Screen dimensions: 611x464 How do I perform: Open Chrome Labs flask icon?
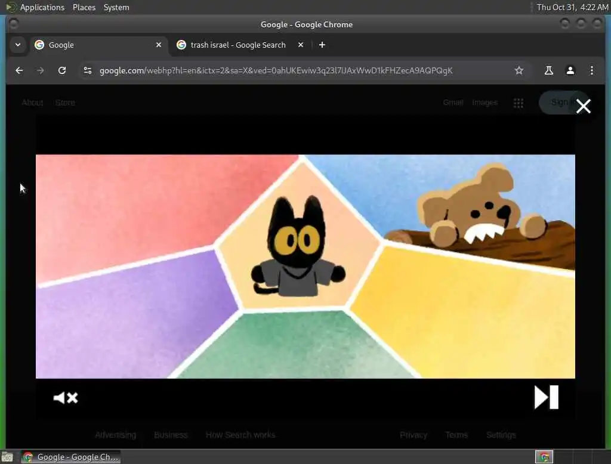coord(549,70)
